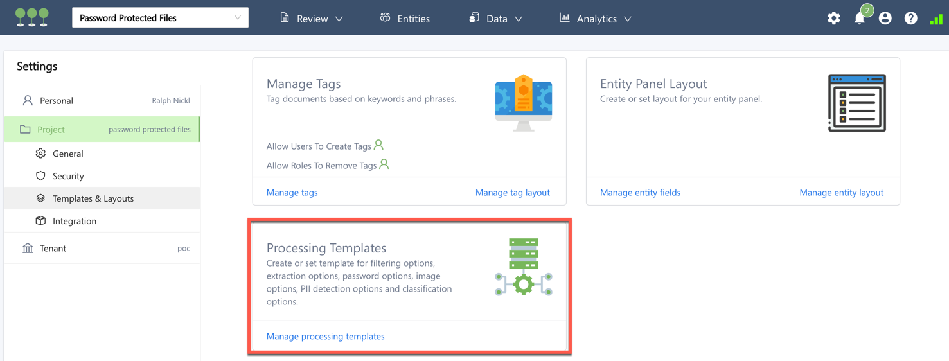Viewport: 949px width, 361px height.
Task: Go to the Entities page
Action: coord(405,19)
